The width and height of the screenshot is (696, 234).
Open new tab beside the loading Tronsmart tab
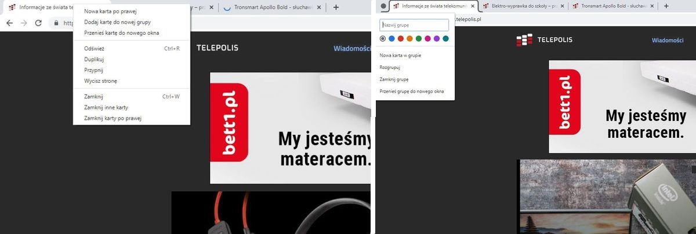(336, 8)
